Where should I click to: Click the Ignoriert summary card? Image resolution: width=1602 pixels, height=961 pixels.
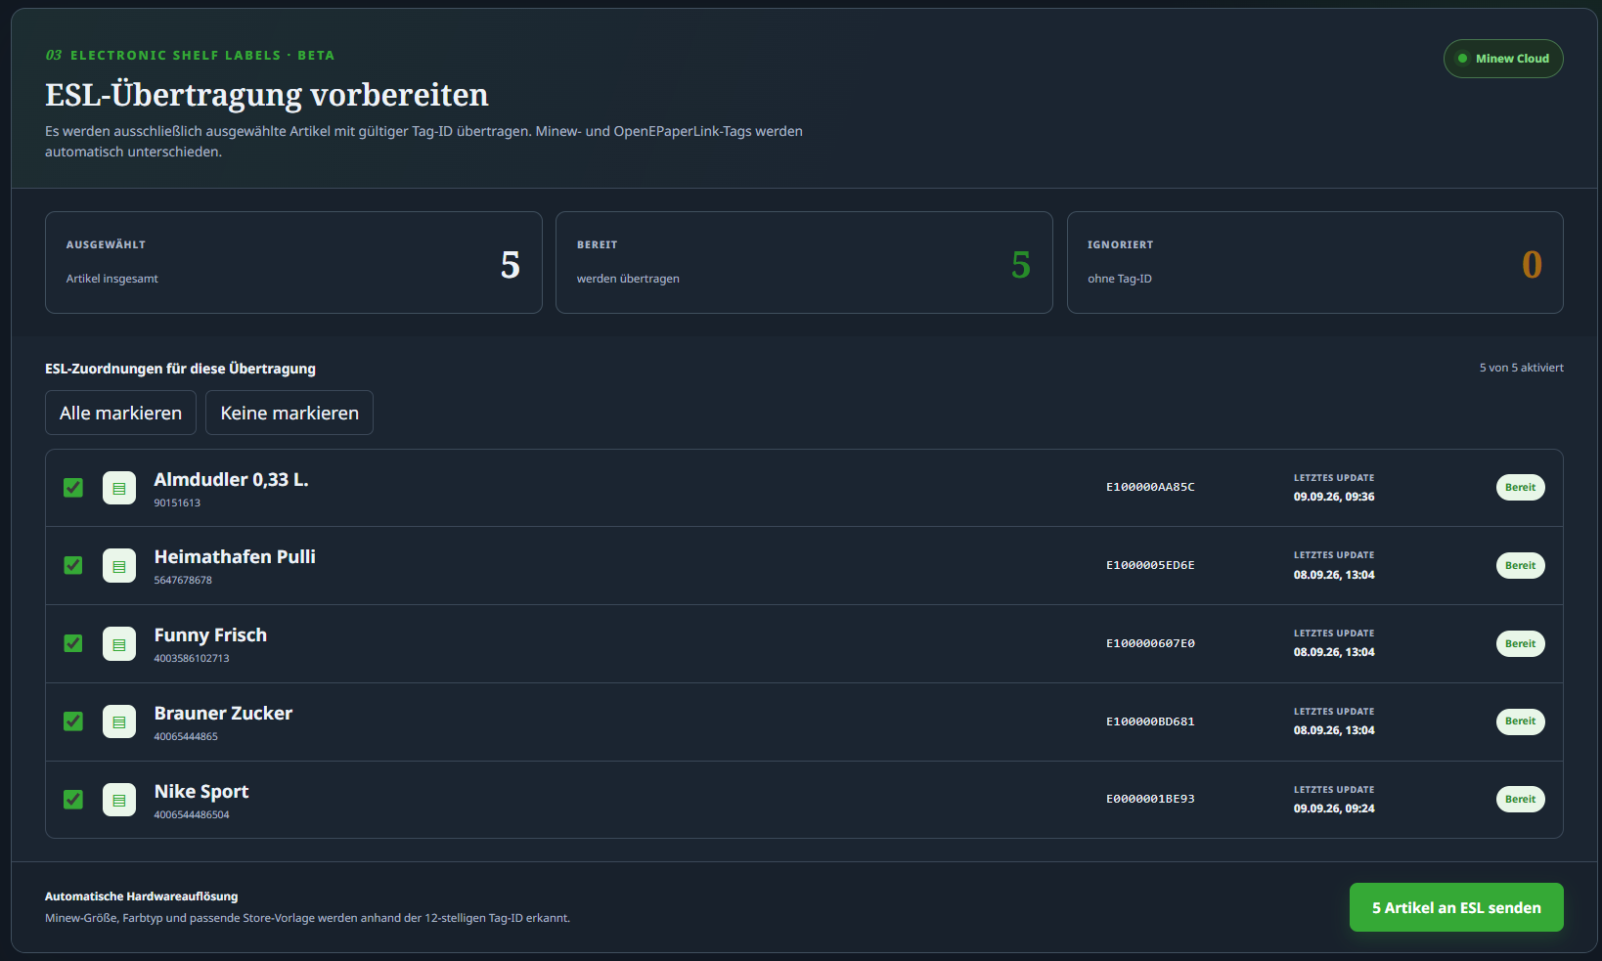[1315, 263]
